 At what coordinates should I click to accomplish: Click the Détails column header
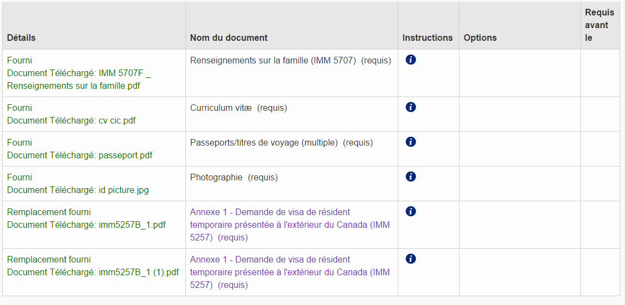tap(22, 38)
